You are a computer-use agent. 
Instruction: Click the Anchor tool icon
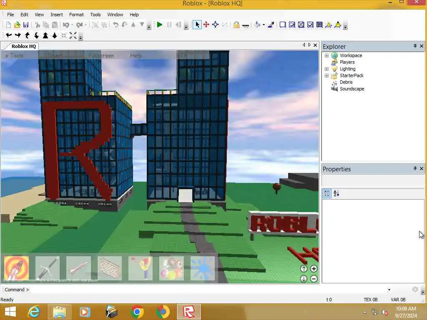(x=246, y=25)
